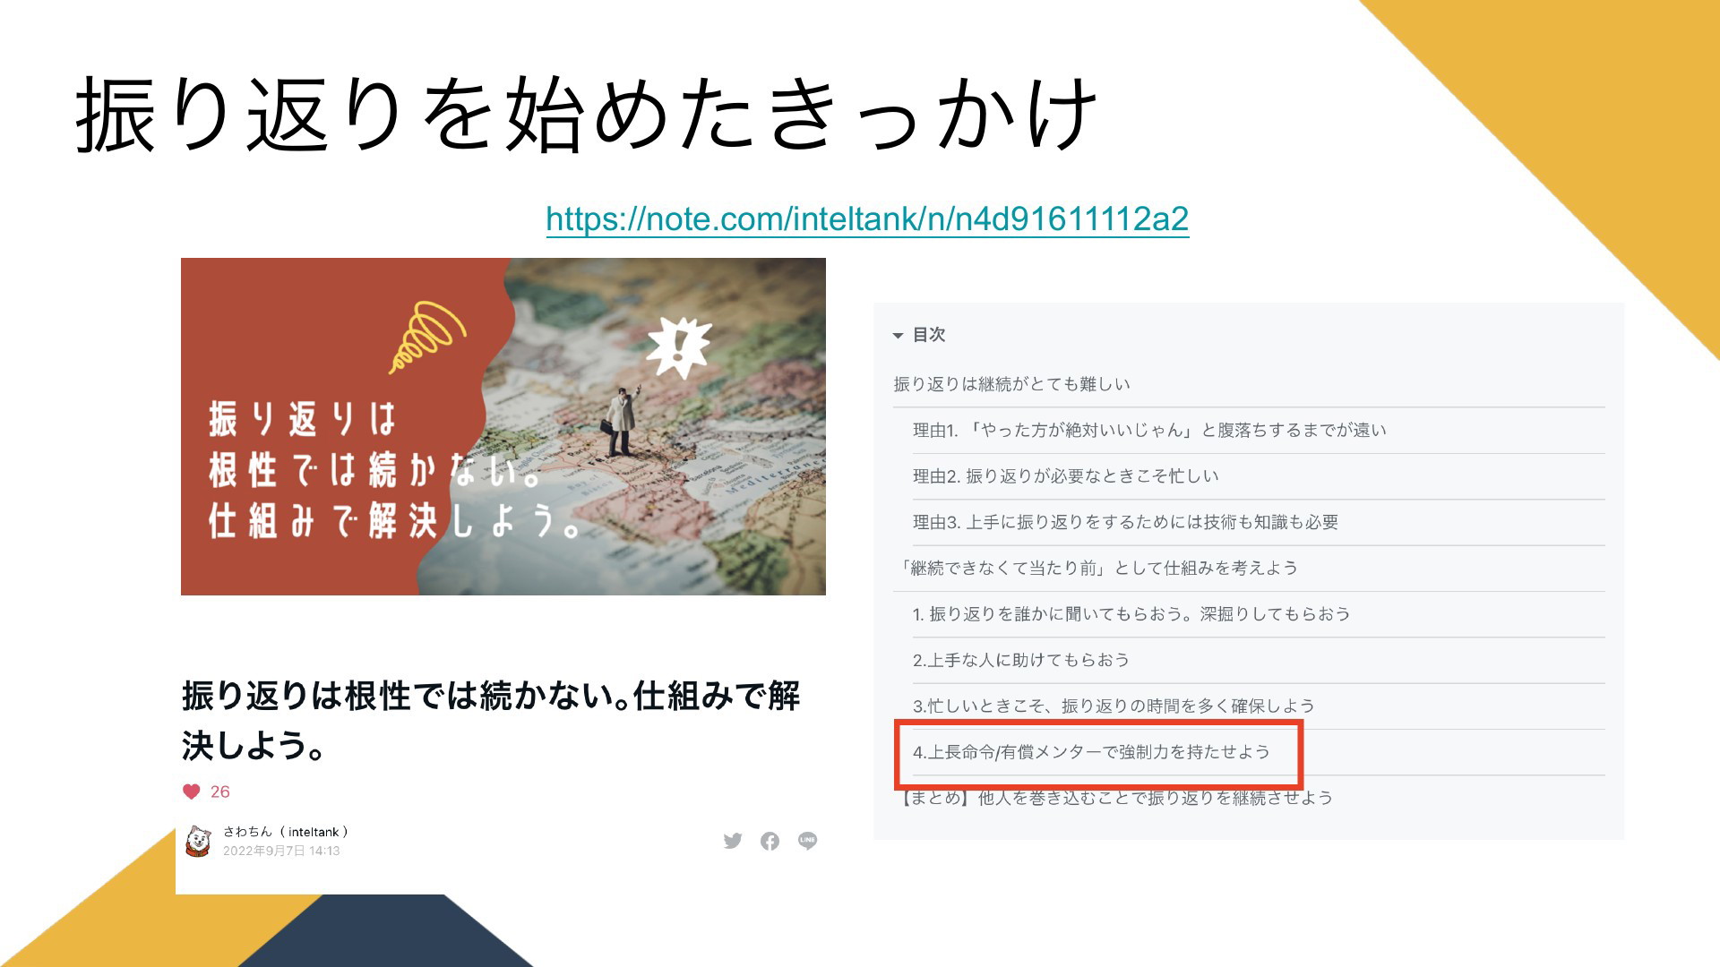Click the article banner thumbnail image
Screen dimensions: 1720x967
503,426
